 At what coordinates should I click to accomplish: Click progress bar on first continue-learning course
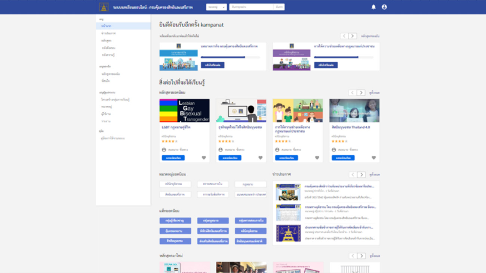[230, 58]
